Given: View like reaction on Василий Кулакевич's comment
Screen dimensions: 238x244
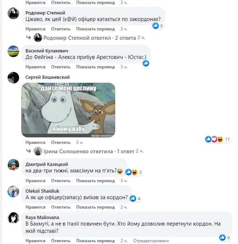Looking at the screenshot, I should pyautogui.click(x=146, y=63).
